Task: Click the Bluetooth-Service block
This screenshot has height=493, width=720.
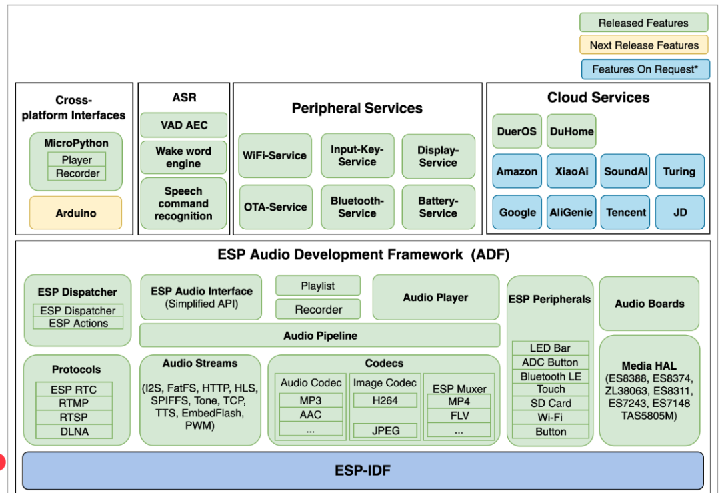Action: tap(357, 207)
